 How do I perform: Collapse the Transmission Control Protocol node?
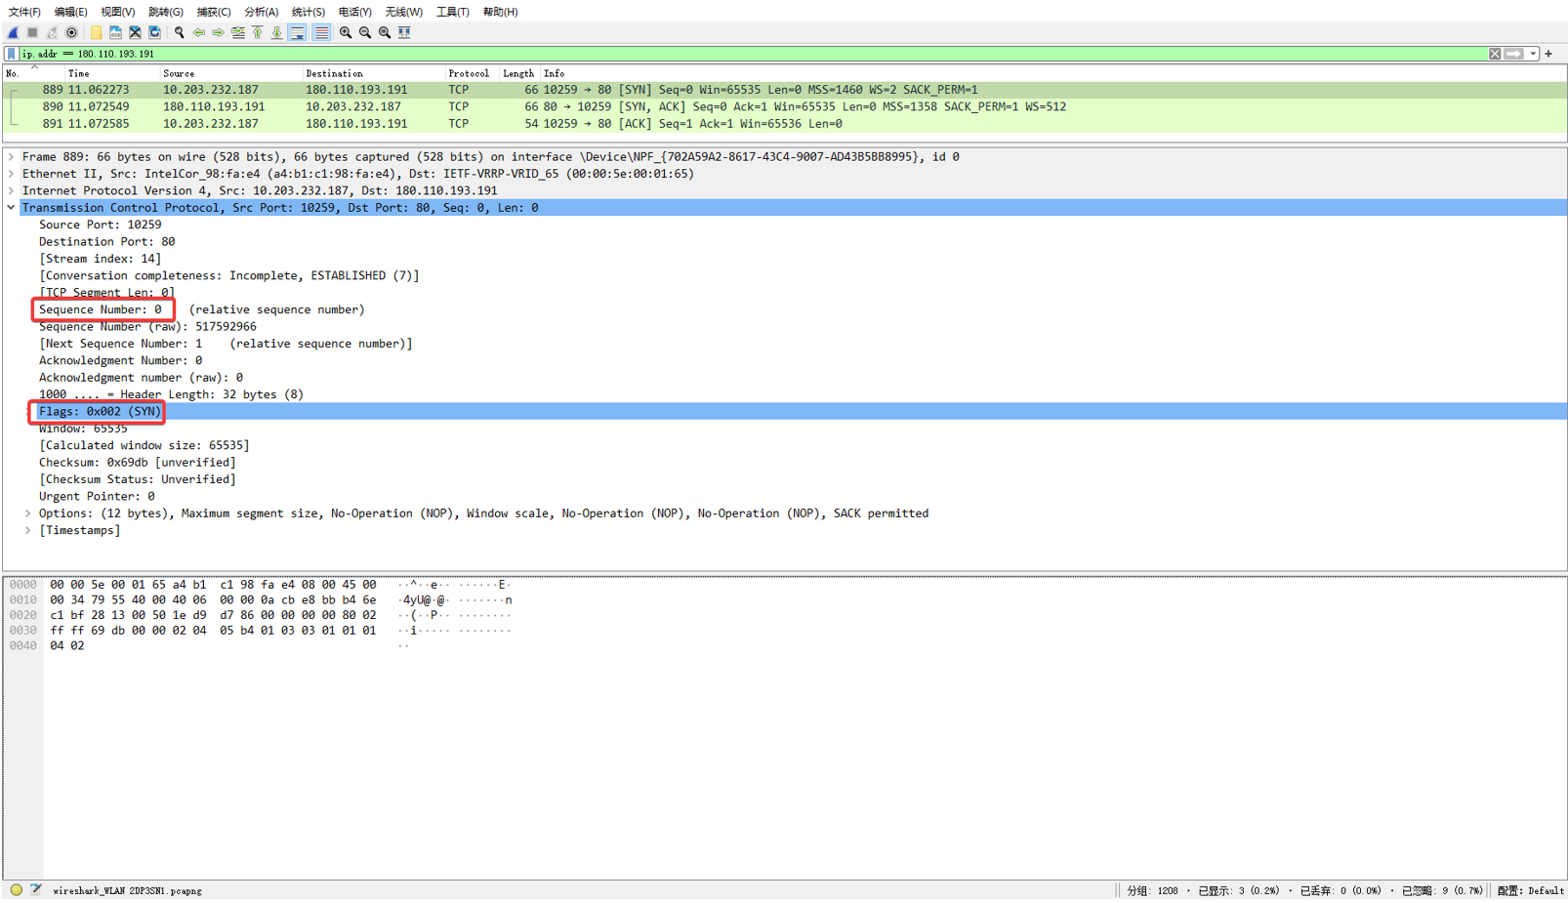pyautogui.click(x=12, y=208)
